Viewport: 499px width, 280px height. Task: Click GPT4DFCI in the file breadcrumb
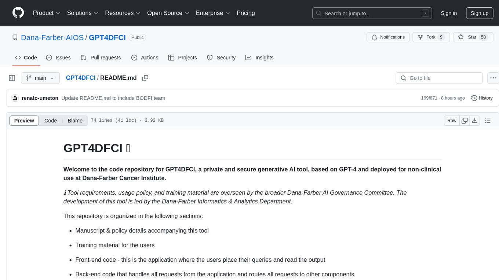[81, 78]
